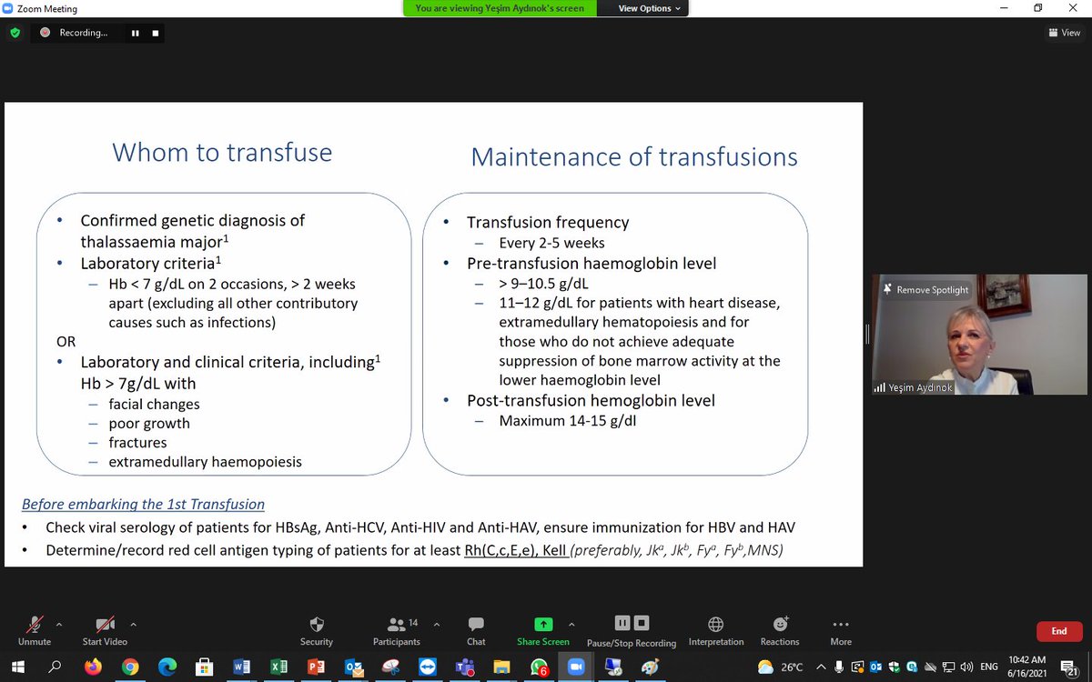Open the Security shield menu
1092x682 pixels.
(317, 630)
